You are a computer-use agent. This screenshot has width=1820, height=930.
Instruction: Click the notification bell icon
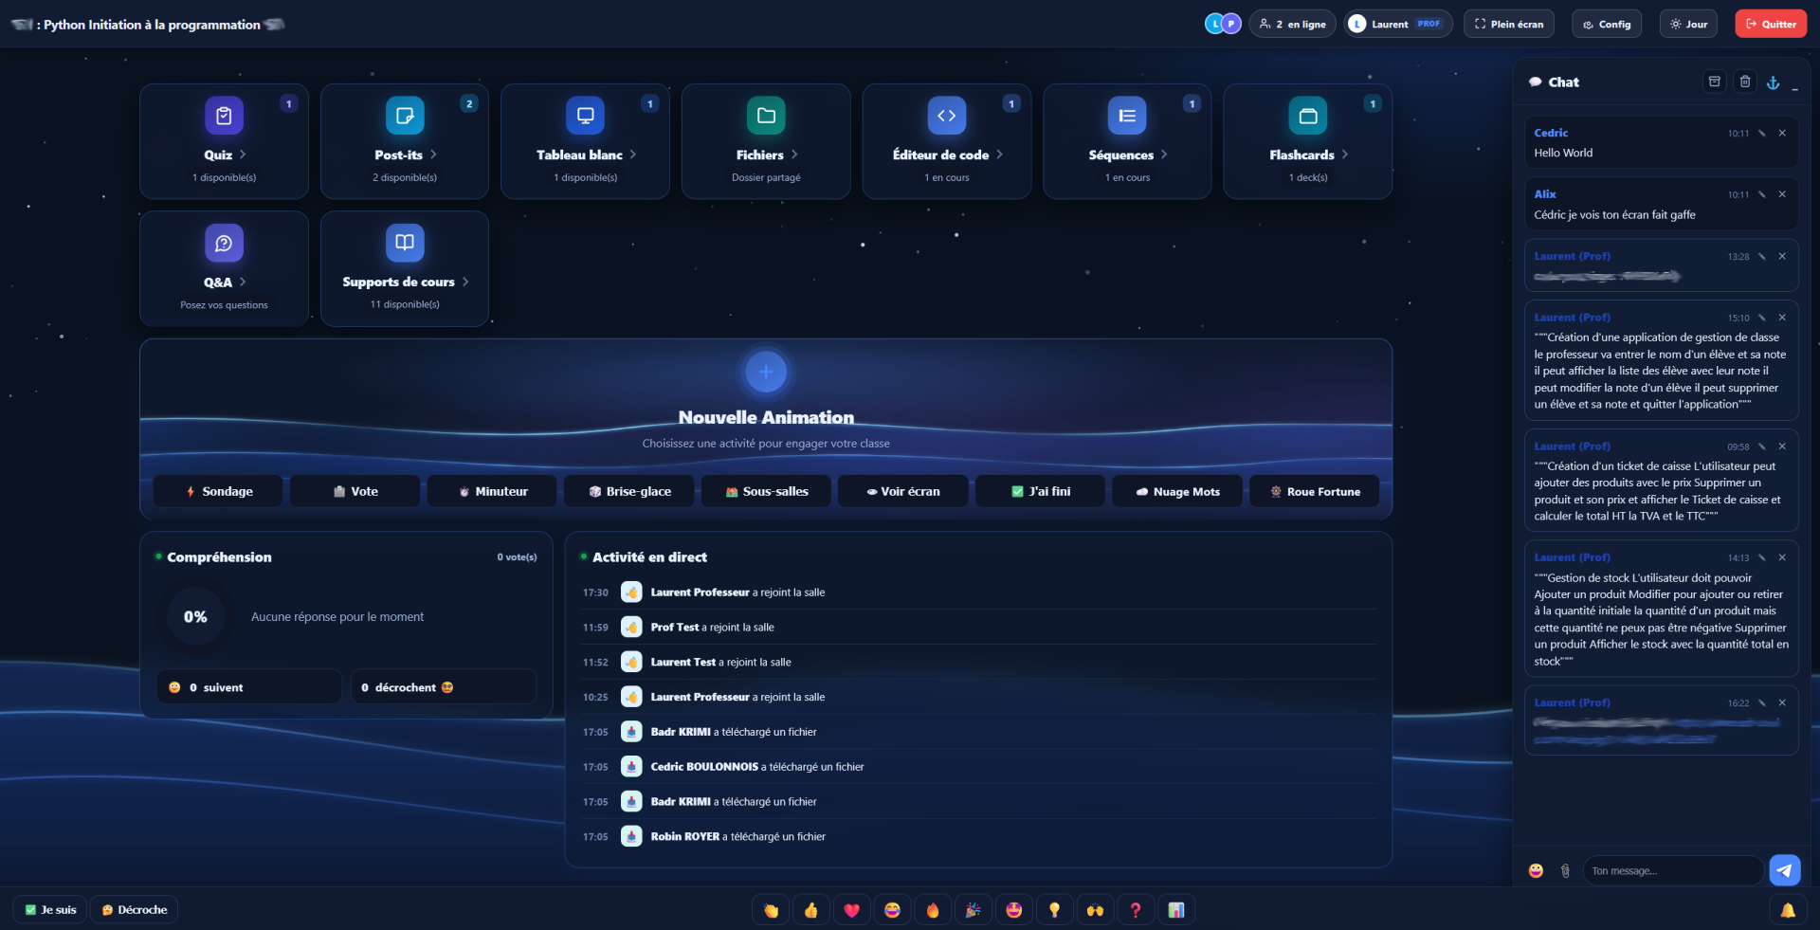(1788, 910)
